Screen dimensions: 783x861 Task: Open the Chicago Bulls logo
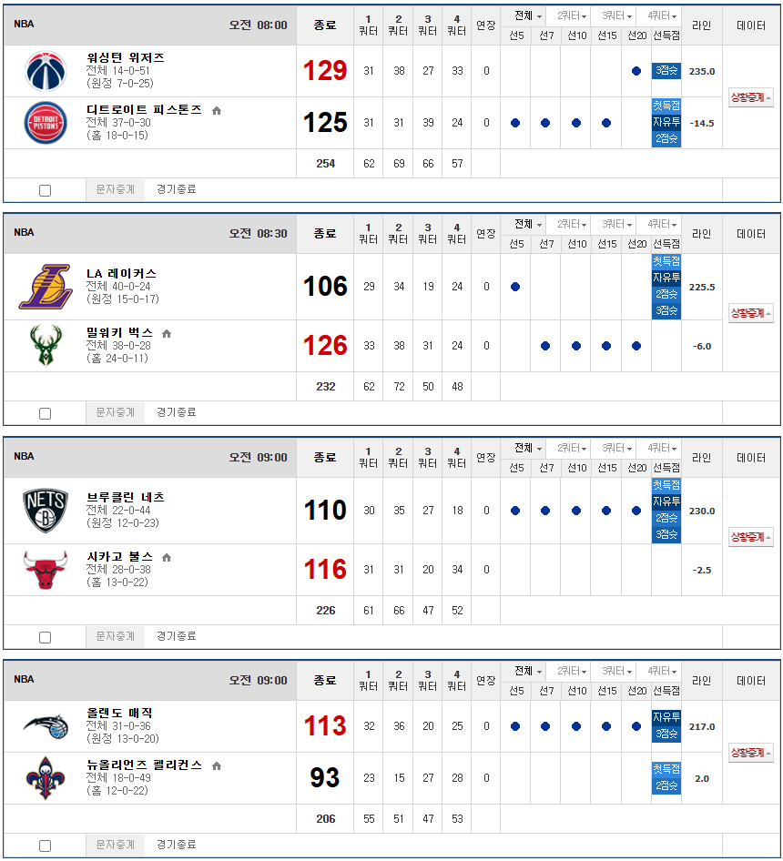pyautogui.click(x=46, y=570)
